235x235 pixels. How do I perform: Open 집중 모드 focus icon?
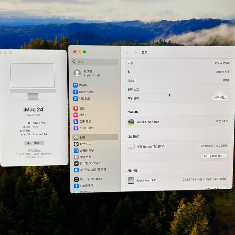[x=76, y=121]
